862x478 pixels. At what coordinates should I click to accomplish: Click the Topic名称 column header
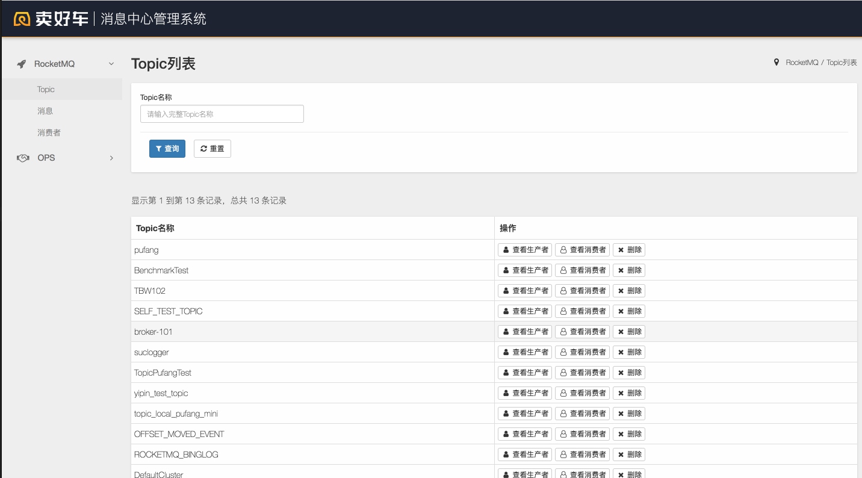(x=313, y=228)
